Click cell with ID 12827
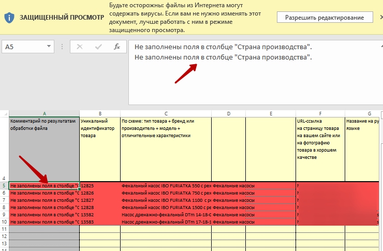 tap(100, 200)
